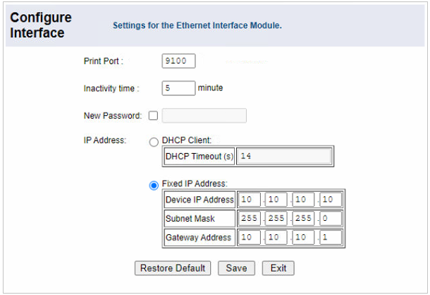Click the DHCP Timeout input field
Image resolution: width=430 pixels, height=295 pixels.
285,156
